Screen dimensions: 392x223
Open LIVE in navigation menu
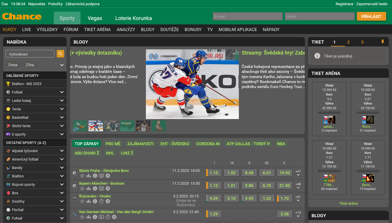tap(26, 29)
